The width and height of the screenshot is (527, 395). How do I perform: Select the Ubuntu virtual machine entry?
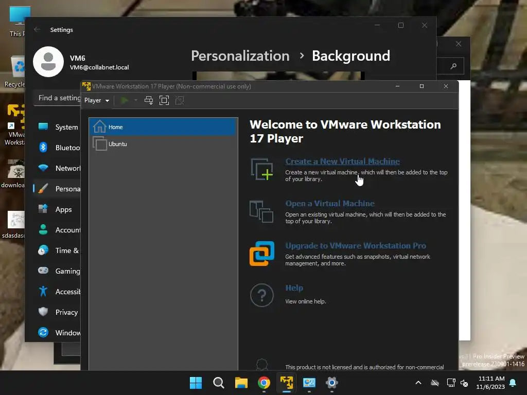click(x=163, y=144)
